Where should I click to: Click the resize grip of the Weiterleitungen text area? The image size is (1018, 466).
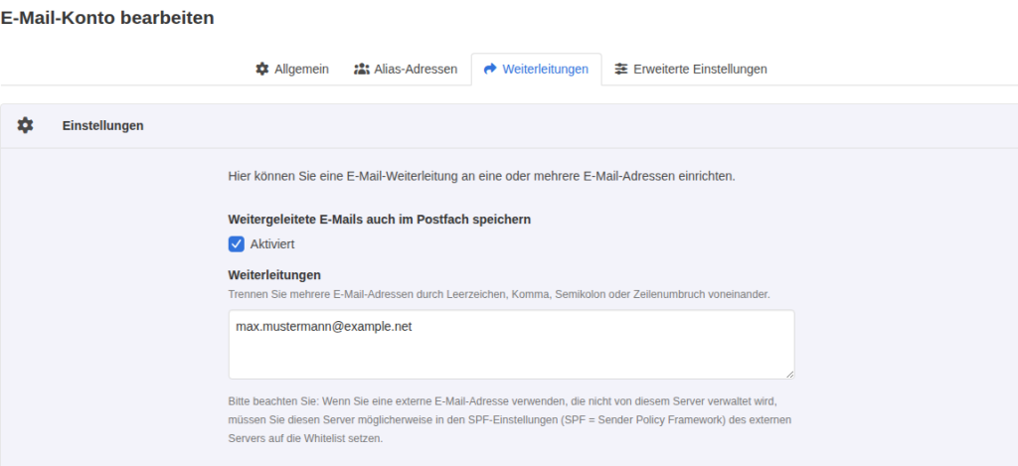(x=789, y=374)
